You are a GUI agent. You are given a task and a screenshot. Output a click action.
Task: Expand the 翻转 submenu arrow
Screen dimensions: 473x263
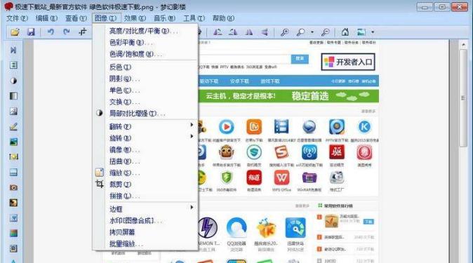coord(192,125)
